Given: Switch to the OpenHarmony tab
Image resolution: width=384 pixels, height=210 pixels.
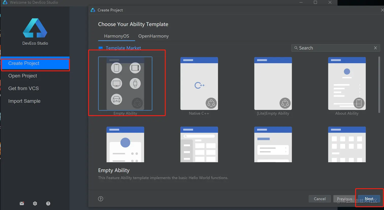Looking at the screenshot, I should tap(153, 36).
